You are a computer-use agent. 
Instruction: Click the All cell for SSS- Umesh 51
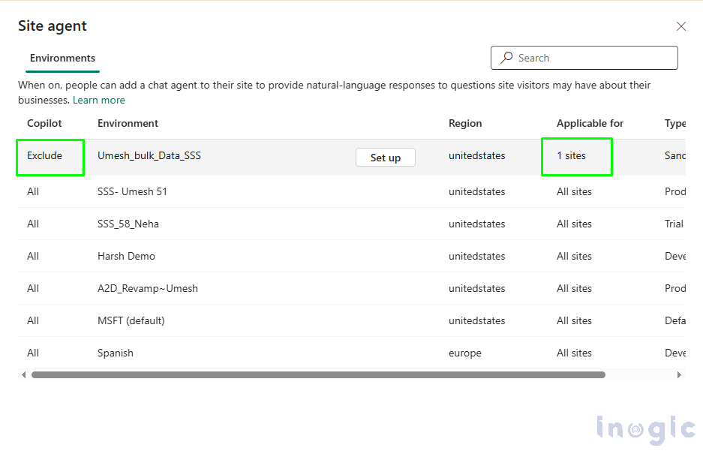click(33, 191)
